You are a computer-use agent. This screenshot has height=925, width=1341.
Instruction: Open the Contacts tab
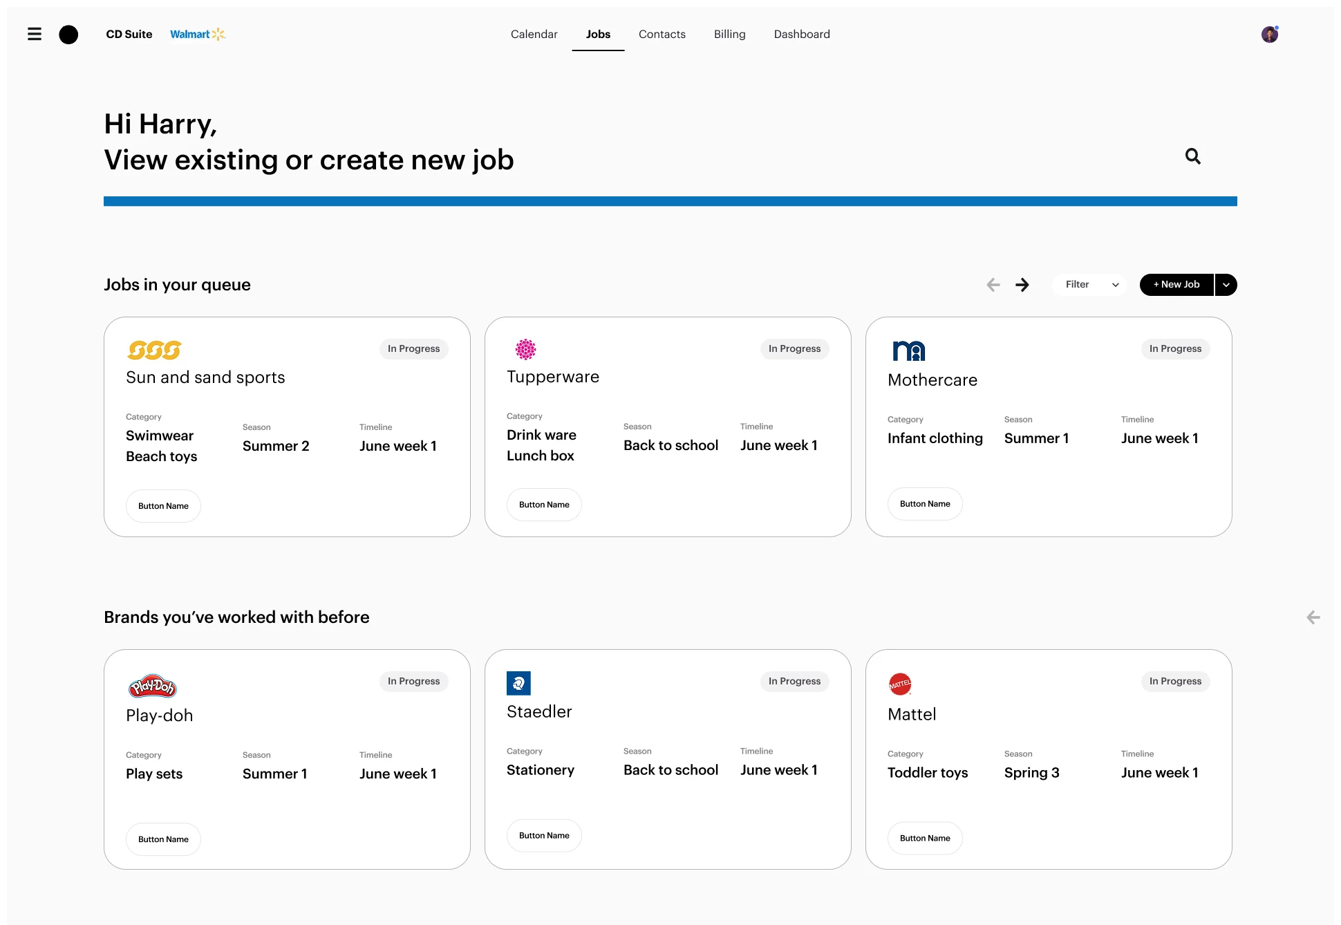[x=662, y=34]
